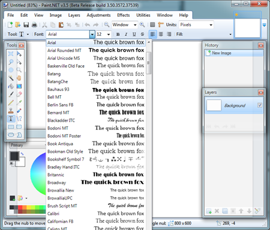This screenshot has height=230, width=270.
Task: Collapse the Font dropdown arrow
Action: (x=92, y=34)
